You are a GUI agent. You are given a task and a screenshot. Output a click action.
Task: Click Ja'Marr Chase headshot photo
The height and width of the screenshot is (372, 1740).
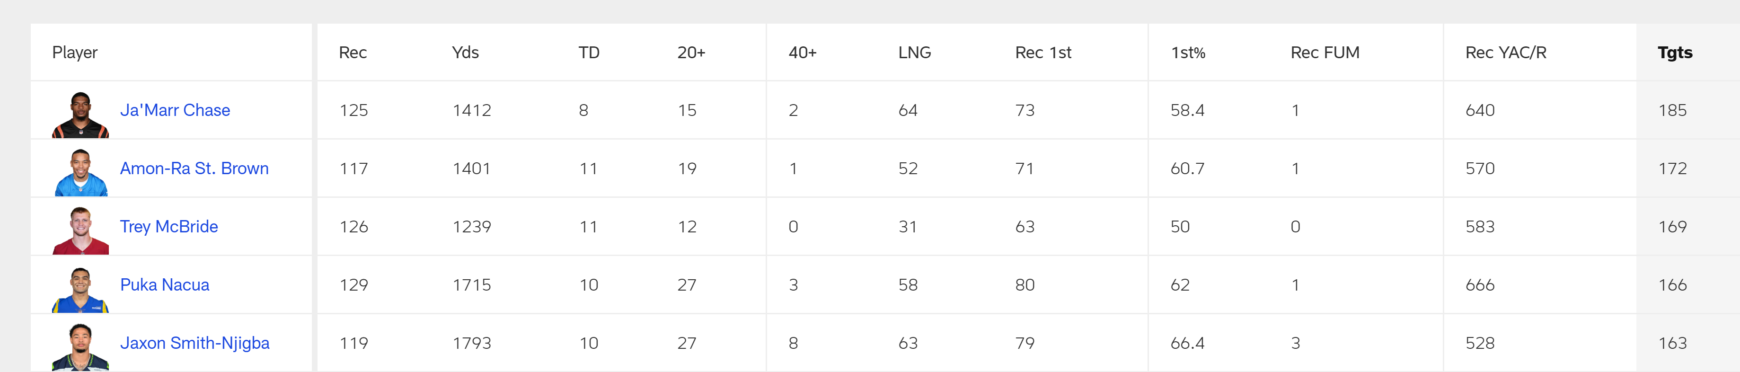(x=80, y=115)
